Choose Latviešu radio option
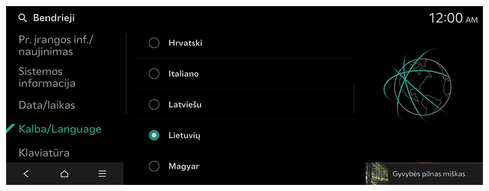The height and width of the screenshot is (191, 489). click(154, 105)
